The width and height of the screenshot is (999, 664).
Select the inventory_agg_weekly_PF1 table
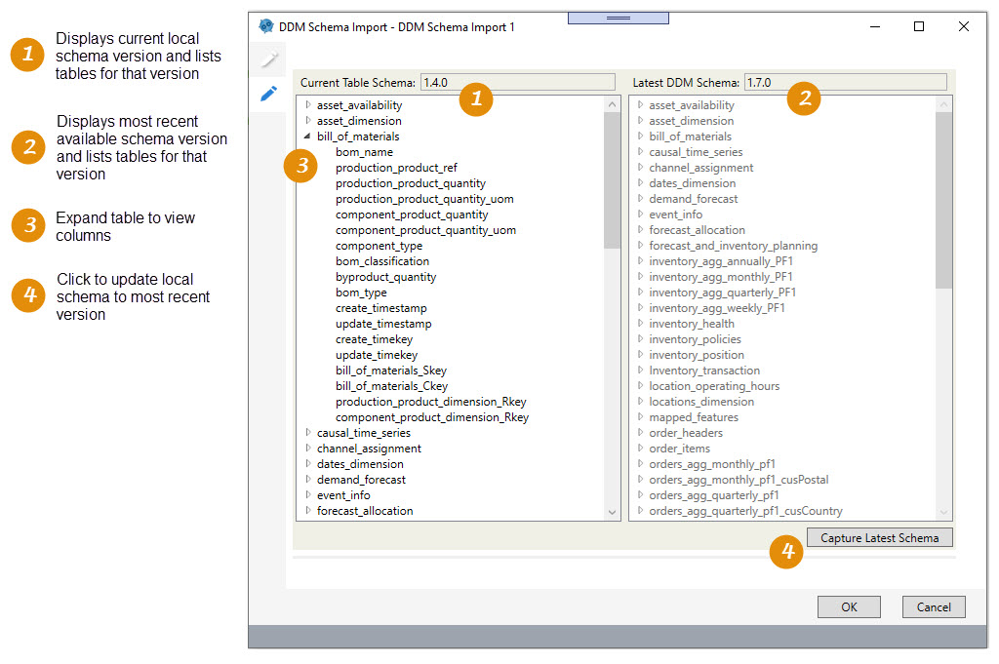pyautogui.click(x=717, y=308)
